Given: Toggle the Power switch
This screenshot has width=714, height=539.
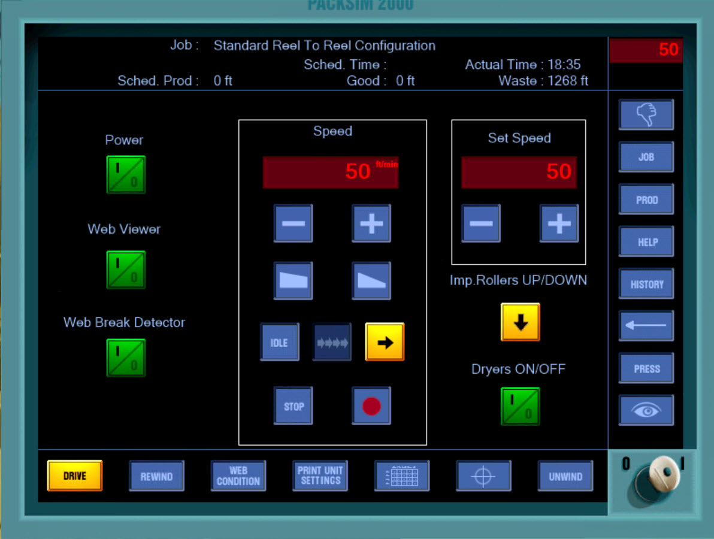Looking at the screenshot, I should [x=126, y=174].
